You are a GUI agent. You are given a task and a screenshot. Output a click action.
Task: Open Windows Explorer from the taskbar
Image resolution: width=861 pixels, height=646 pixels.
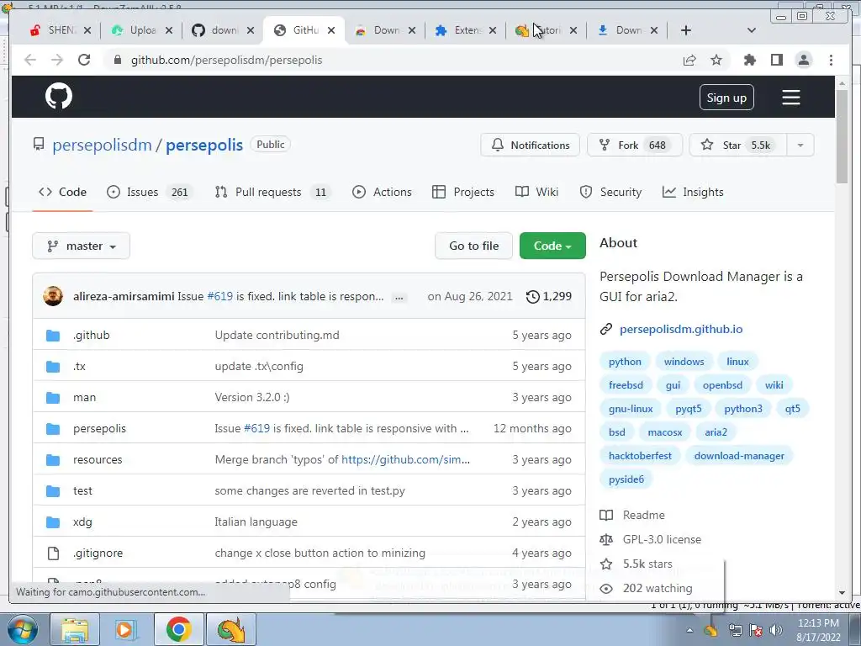coord(75,629)
